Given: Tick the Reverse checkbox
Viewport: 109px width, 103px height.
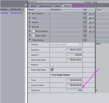Looking at the screenshot, I should tap(52, 65).
